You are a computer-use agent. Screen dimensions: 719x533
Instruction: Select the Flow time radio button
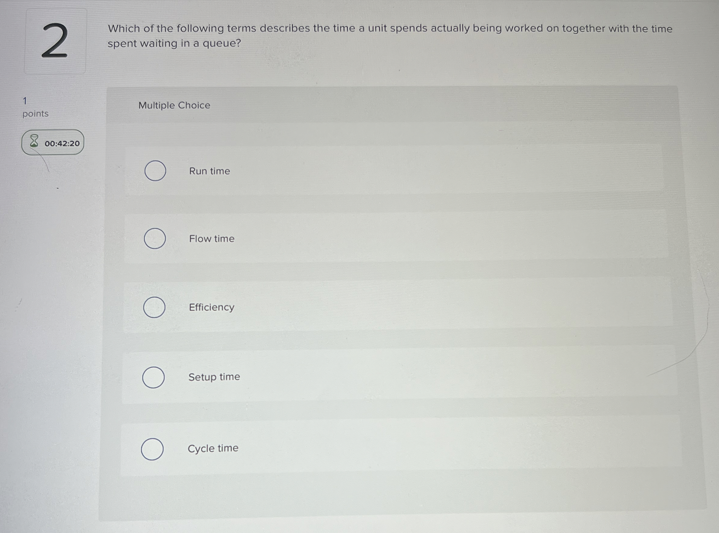(155, 238)
